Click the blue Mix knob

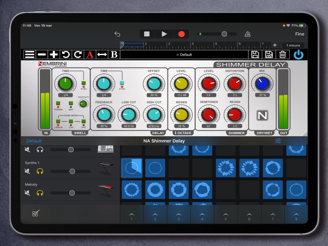click(x=262, y=84)
